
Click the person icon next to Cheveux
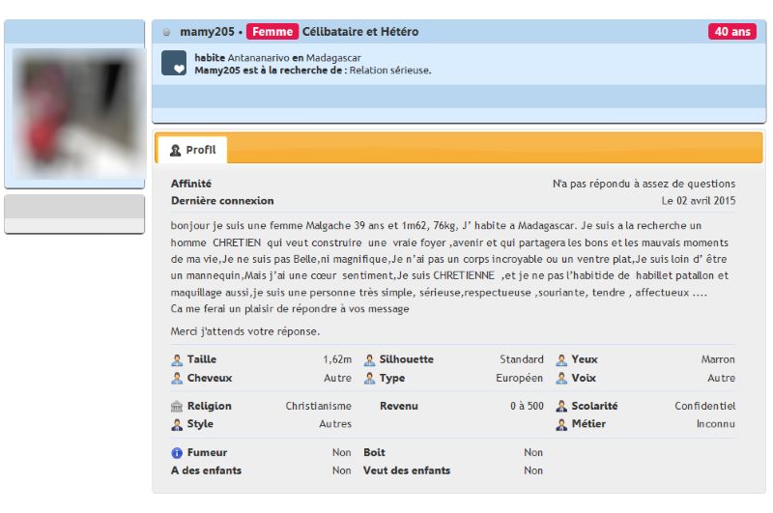click(x=177, y=379)
